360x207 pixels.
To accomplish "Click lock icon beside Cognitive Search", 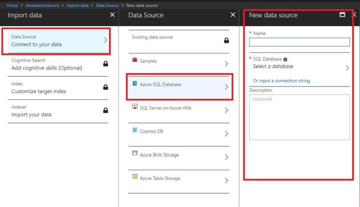I will pos(106,64).
